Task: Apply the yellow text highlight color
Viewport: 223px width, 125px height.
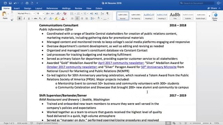Action: pyautogui.click(x=56, y=18)
